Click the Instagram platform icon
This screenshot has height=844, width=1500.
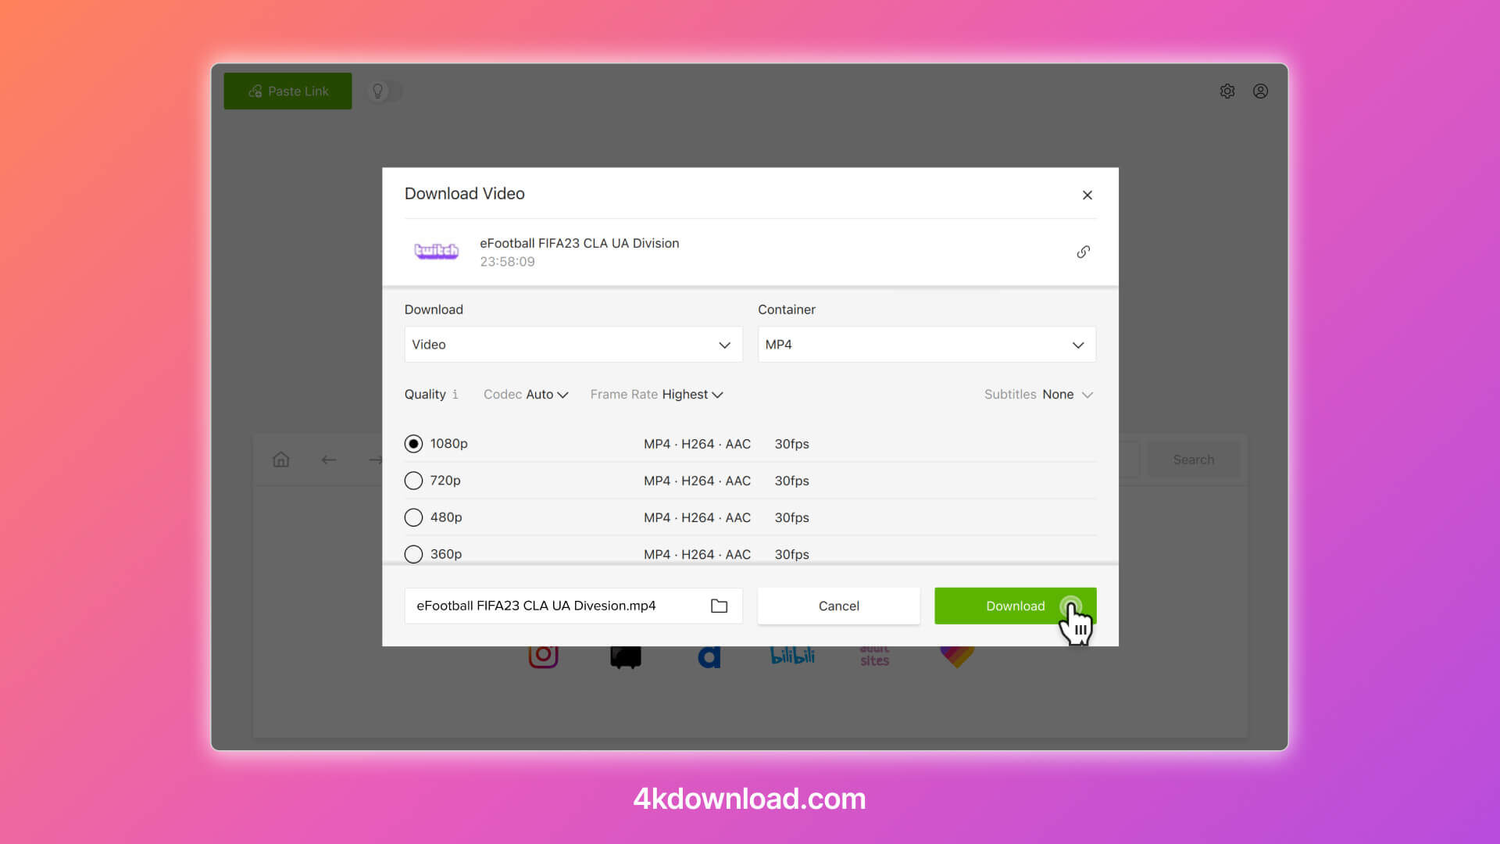pyautogui.click(x=543, y=656)
